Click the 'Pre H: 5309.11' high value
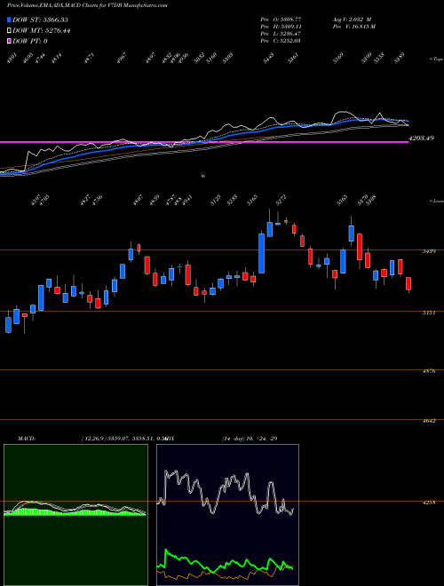 click(x=281, y=27)
